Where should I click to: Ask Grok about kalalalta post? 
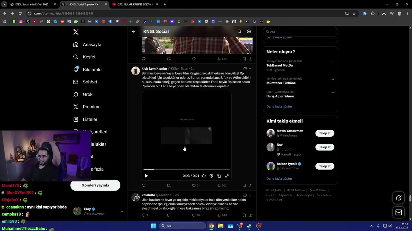coord(245,195)
